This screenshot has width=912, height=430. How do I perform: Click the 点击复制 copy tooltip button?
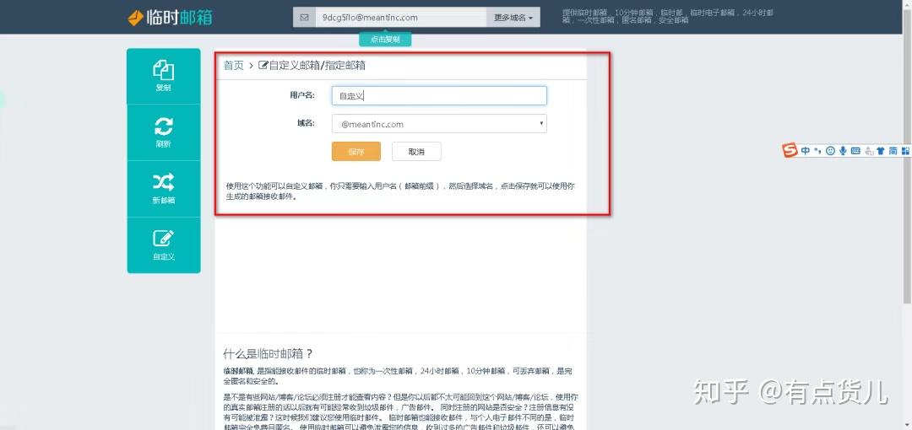pyautogui.click(x=385, y=40)
